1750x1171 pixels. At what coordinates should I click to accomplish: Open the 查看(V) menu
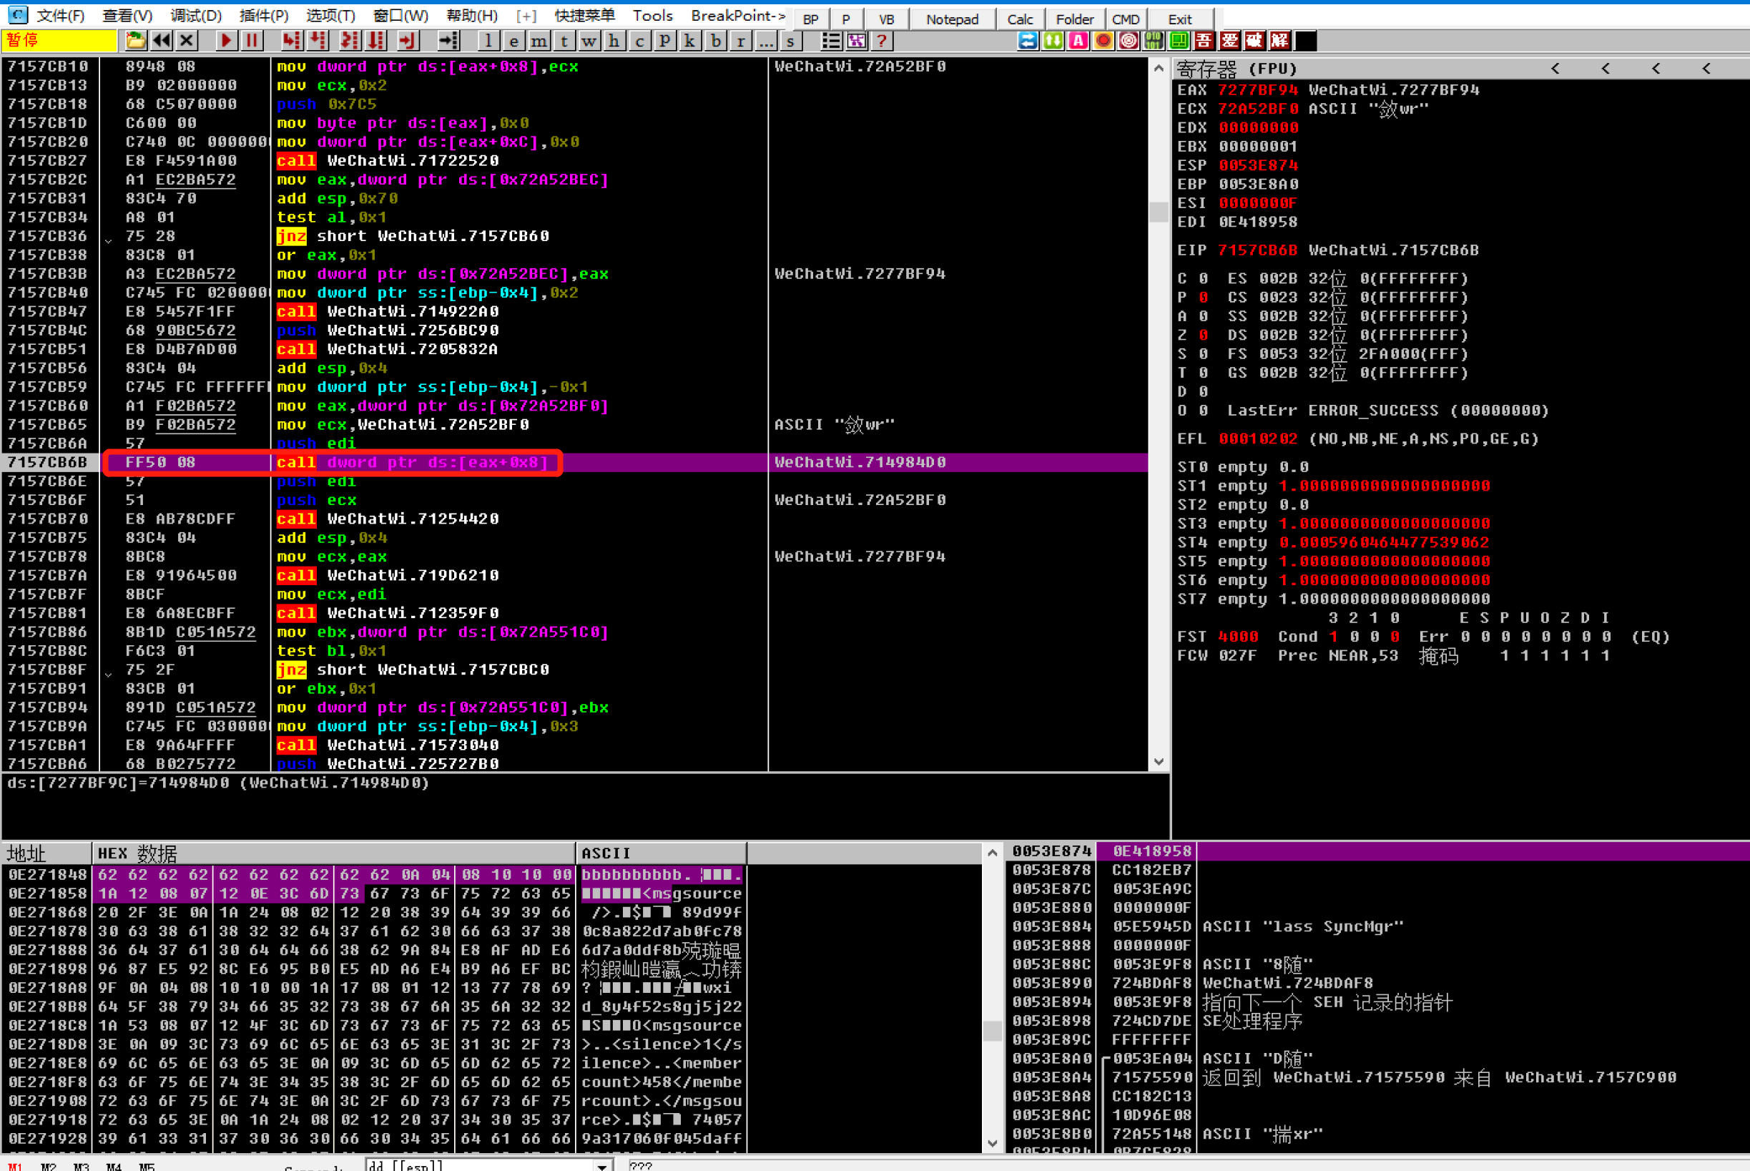tap(127, 15)
